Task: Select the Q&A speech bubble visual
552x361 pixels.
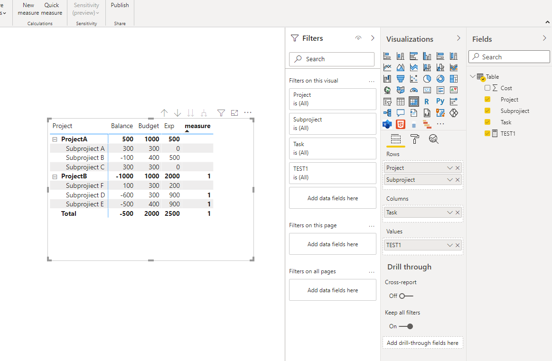Action: 401,113
